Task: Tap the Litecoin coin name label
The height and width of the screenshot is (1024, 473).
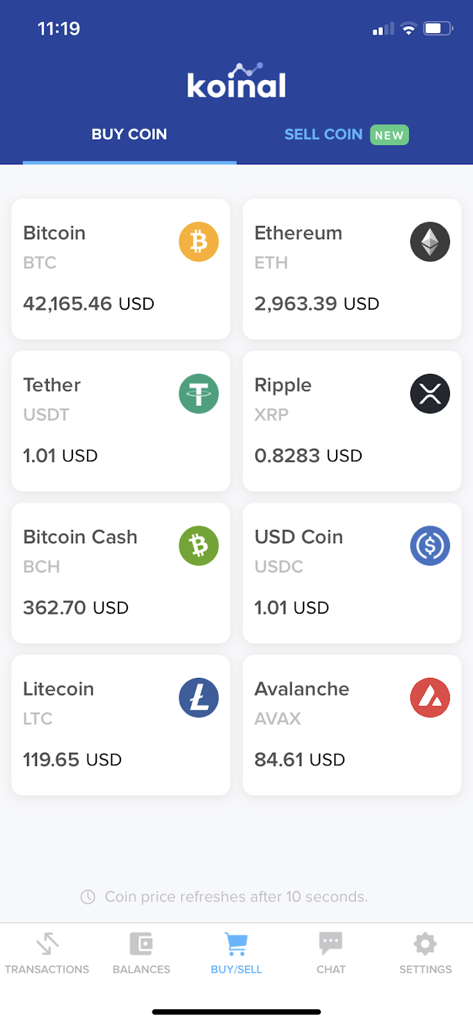Action: tap(59, 689)
